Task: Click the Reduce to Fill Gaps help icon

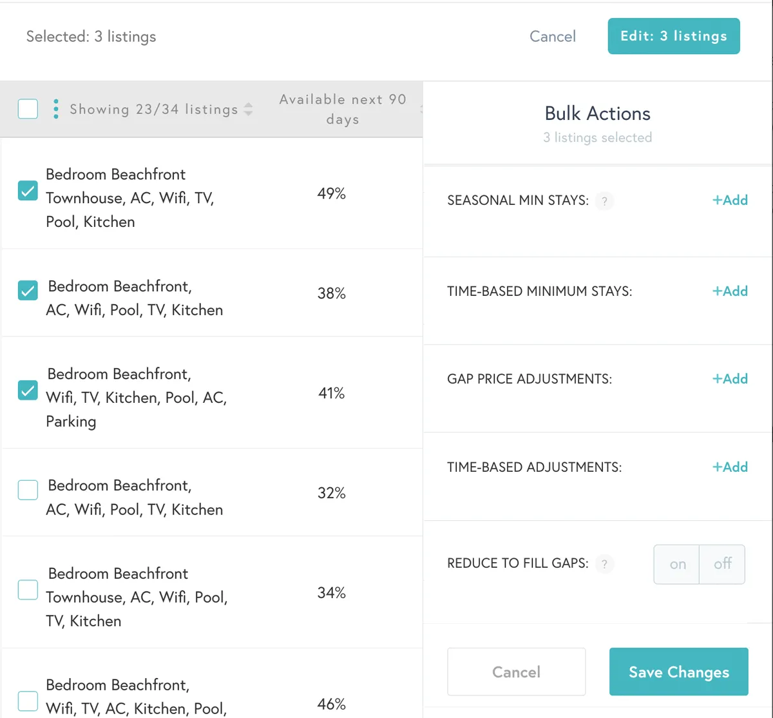Action: coord(604,564)
